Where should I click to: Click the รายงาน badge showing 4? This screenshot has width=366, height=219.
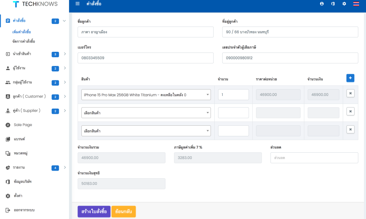coord(55,168)
